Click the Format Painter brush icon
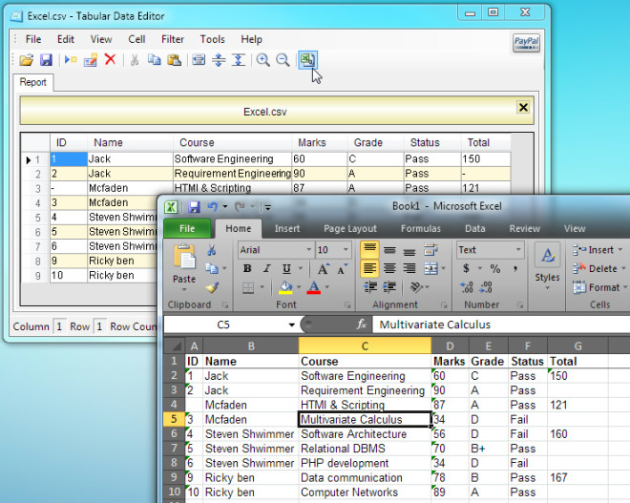630x503 pixels. tap(212, 287)
